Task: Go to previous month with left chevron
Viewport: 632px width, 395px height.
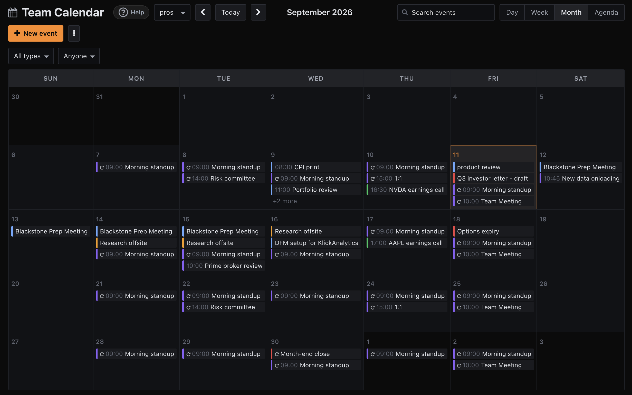Action: click(x=203, y=12)
